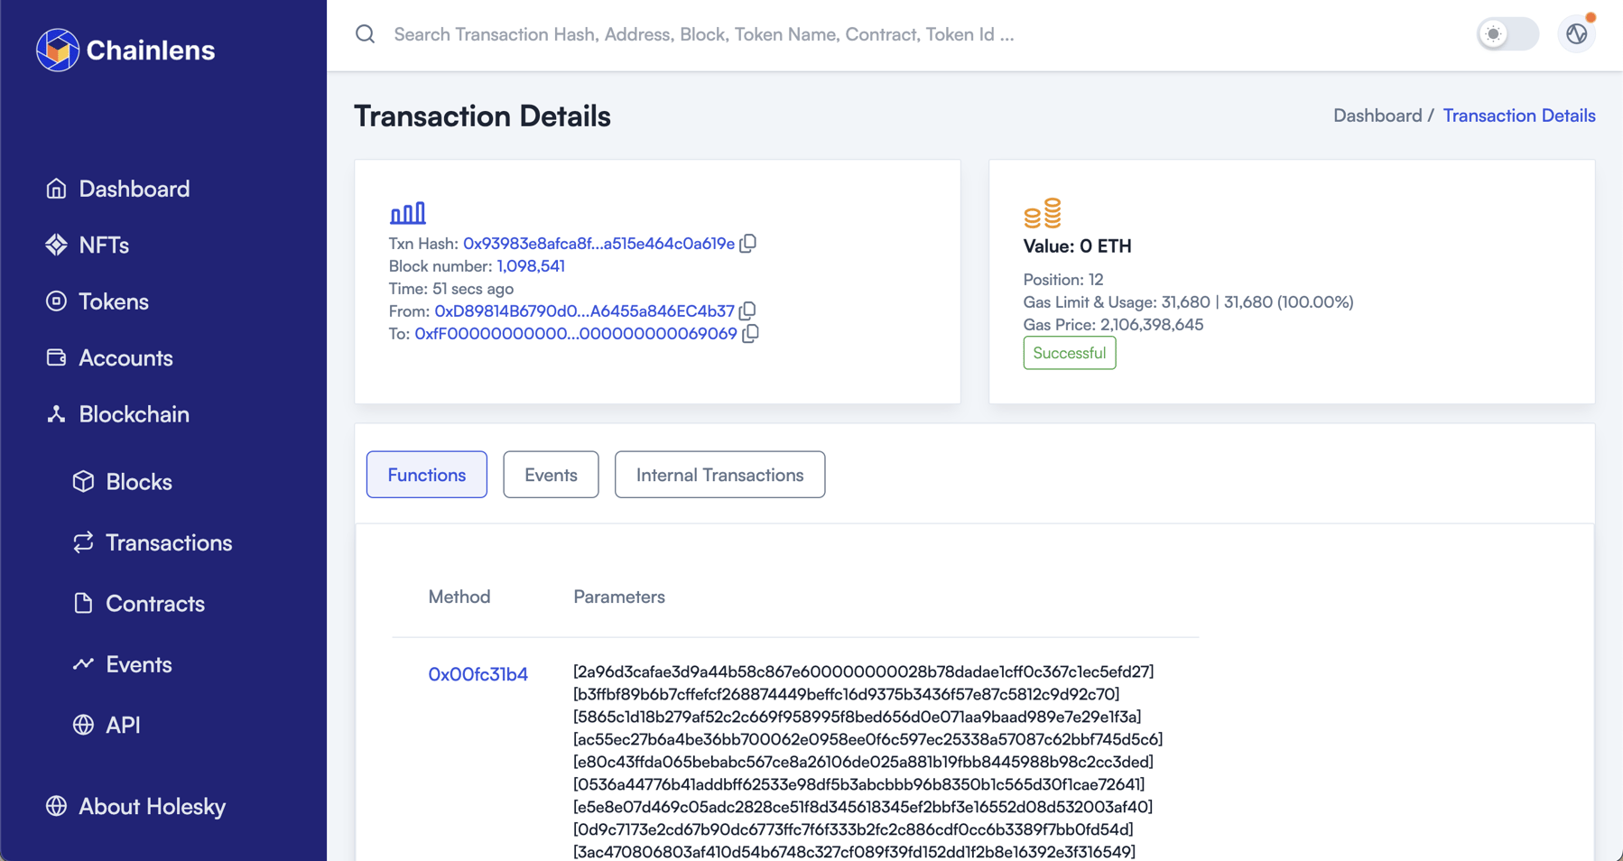This screenshot has height=861, width=1623.
Task: Click the coins icon above Value
Action: pyautogui.click(x=1042, y=213)
